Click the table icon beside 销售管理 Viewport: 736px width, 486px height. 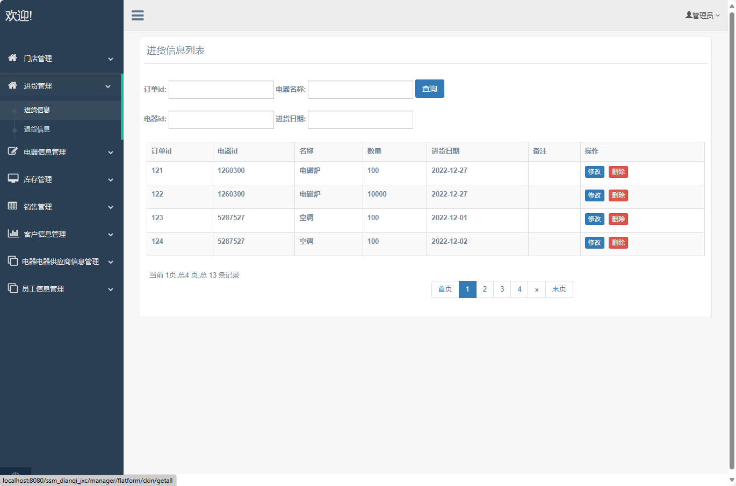click(x=12, y=206)
